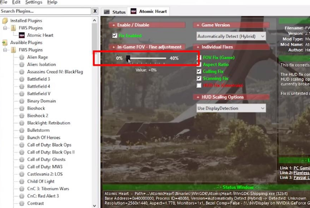Screen dimensions: 310x208
Task: Click the gear icon beside Binary Domain
Action: pos(22,101)
